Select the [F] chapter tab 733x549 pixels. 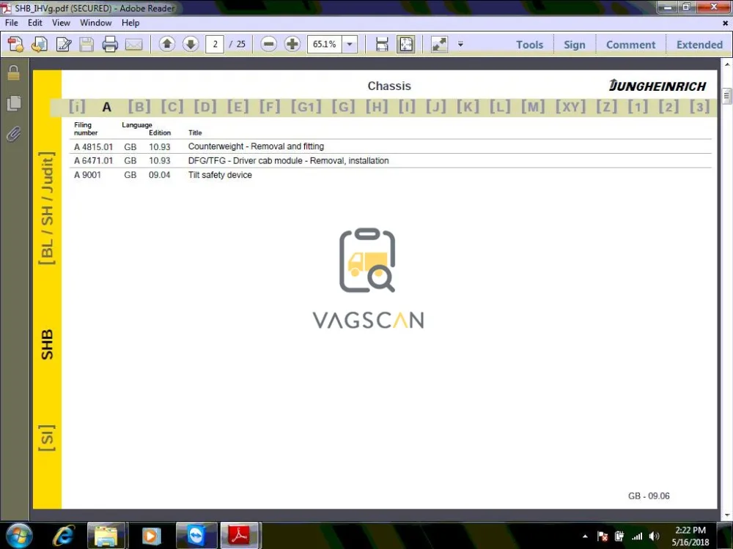(270, 107)
